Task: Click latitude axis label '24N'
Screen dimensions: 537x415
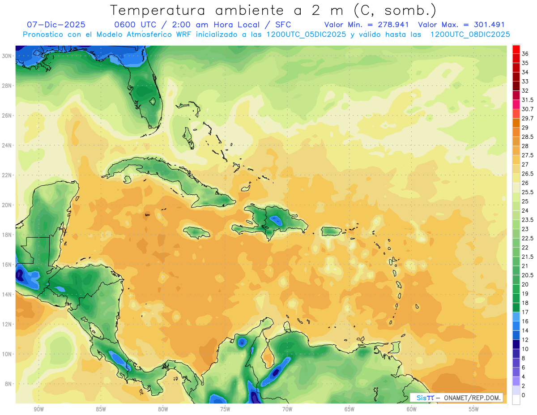Action: (x=8, y=145)
